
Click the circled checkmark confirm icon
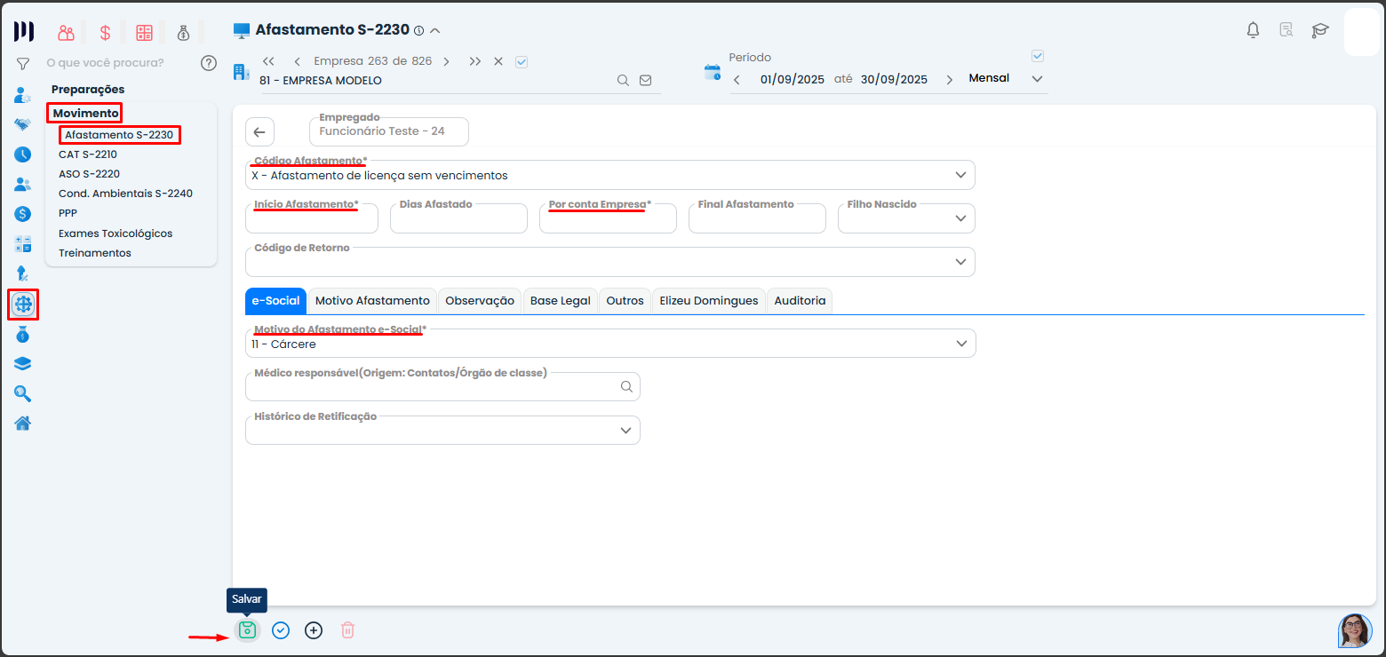281,630
